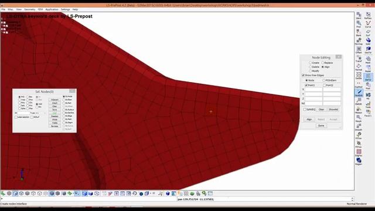Open the Surf surface toolbar

pyautogui.click(x=368, y=33)
